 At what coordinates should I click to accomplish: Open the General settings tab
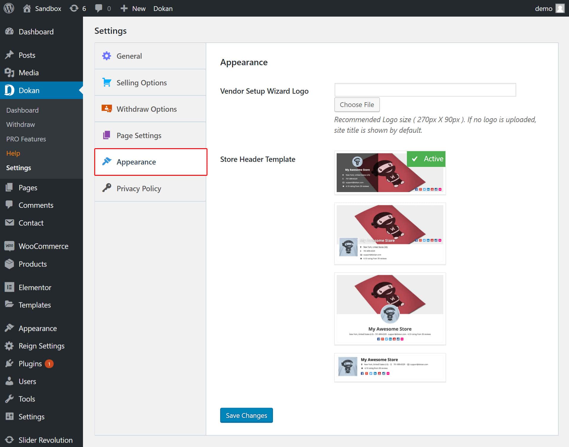coord(150,56)
